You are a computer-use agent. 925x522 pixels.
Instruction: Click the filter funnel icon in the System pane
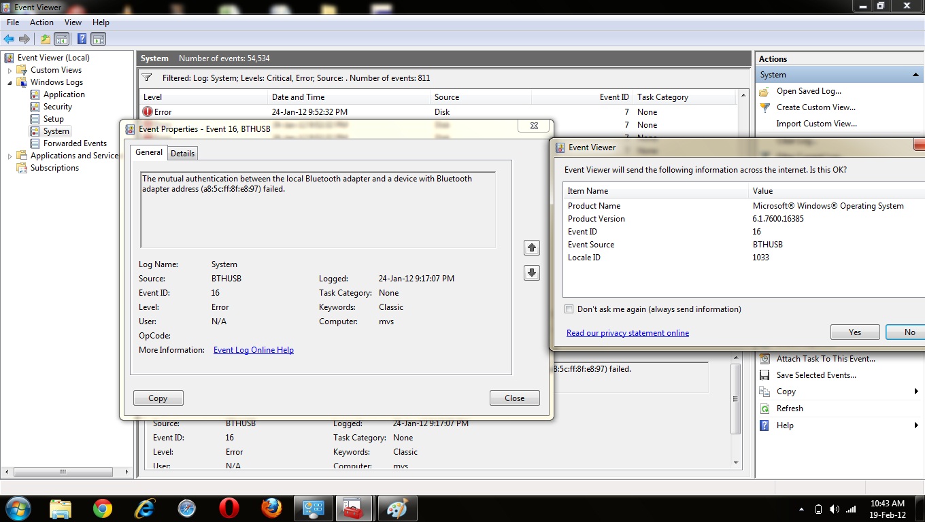coord(148,77)
